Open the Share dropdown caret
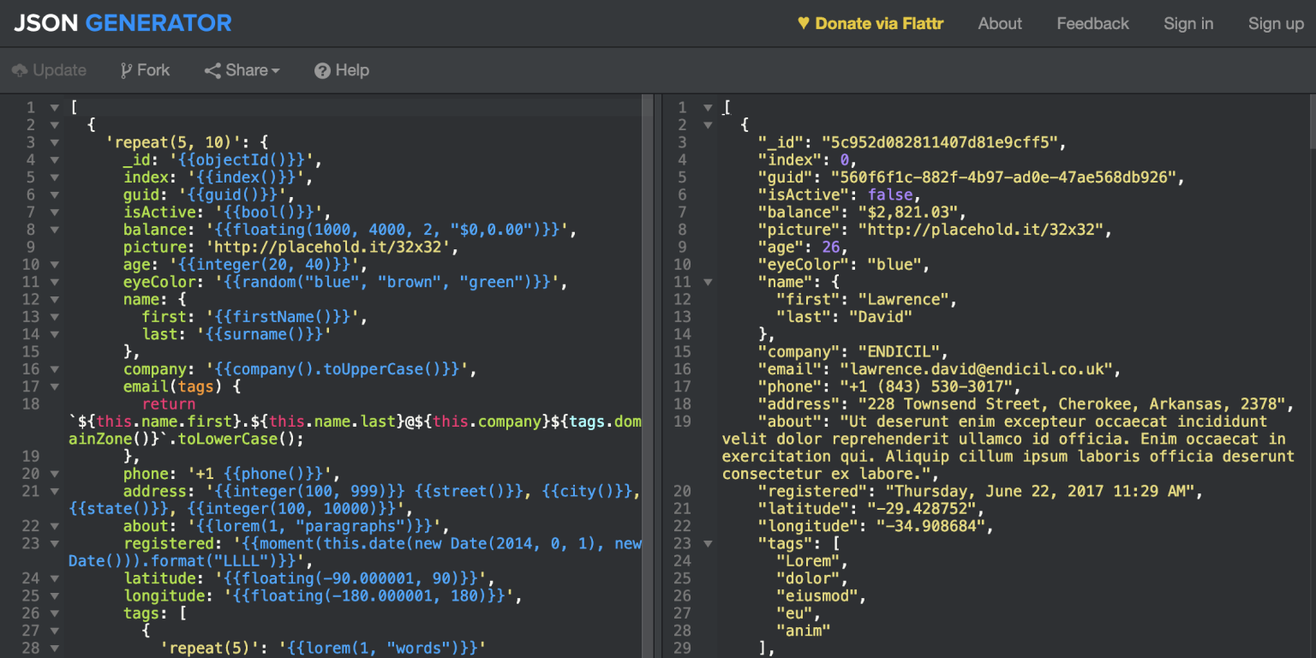The height and width of the screenshot is (658, 1316). coord(274,71)
